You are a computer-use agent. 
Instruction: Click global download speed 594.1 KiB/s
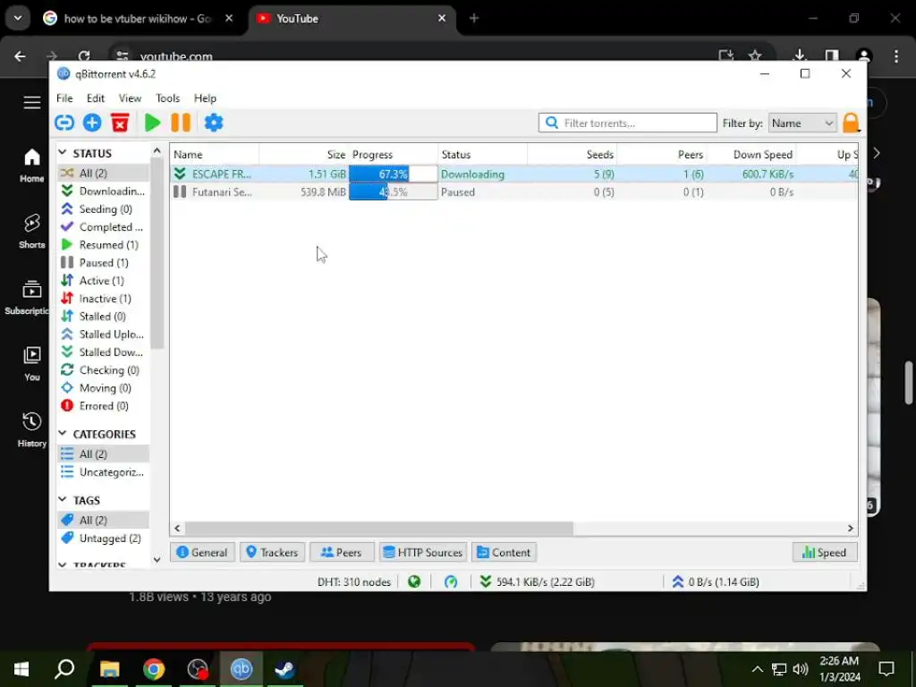538,581
